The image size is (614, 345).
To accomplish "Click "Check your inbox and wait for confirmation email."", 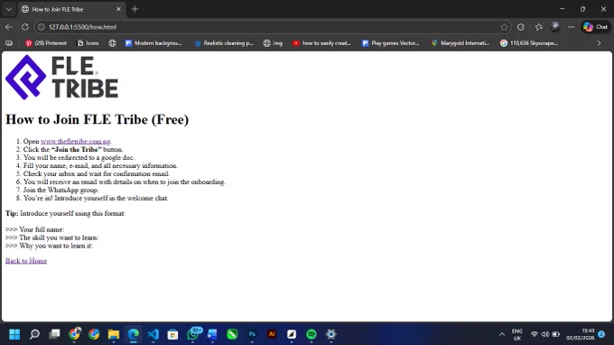I will 97,174.
